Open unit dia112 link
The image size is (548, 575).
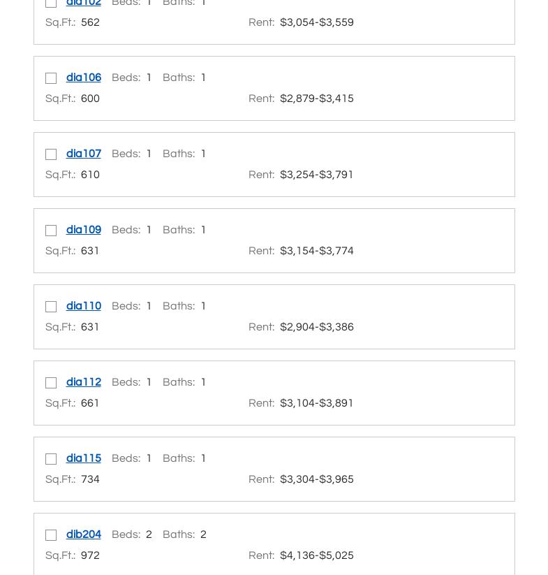(84, 382)
